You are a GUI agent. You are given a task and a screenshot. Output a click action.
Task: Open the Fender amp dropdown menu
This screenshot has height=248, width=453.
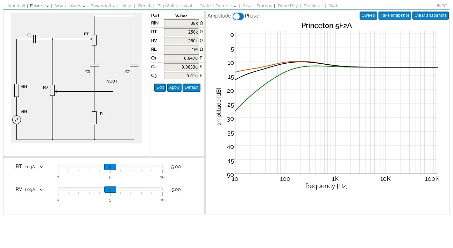[x=40, y=6]
